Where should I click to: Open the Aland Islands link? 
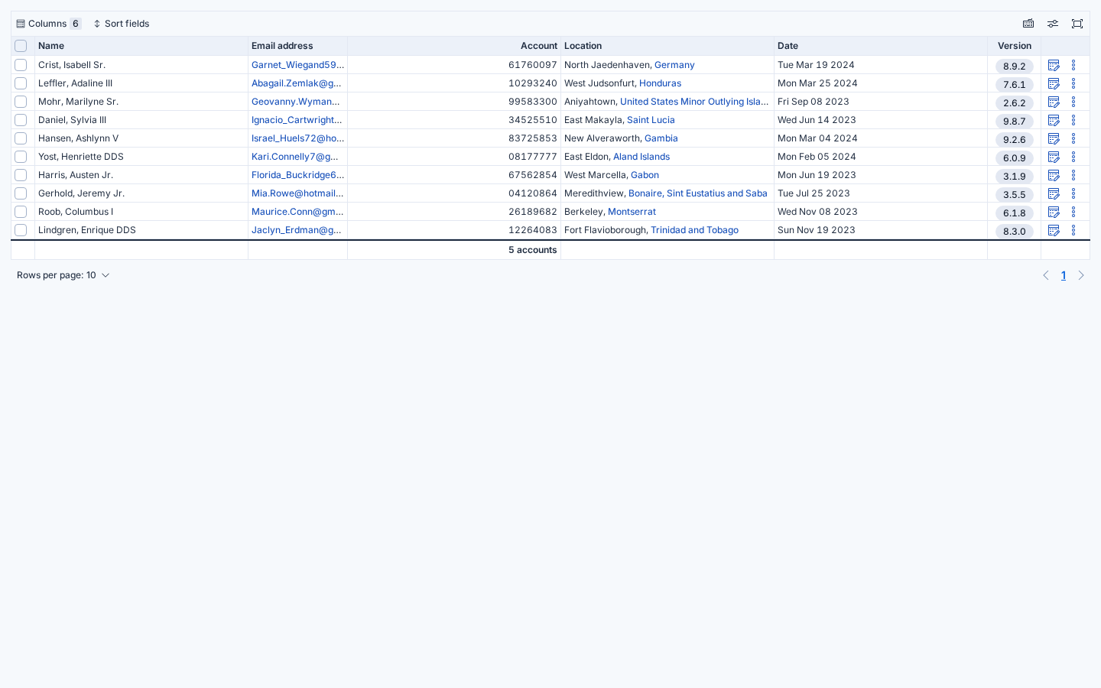coord(641,157)
